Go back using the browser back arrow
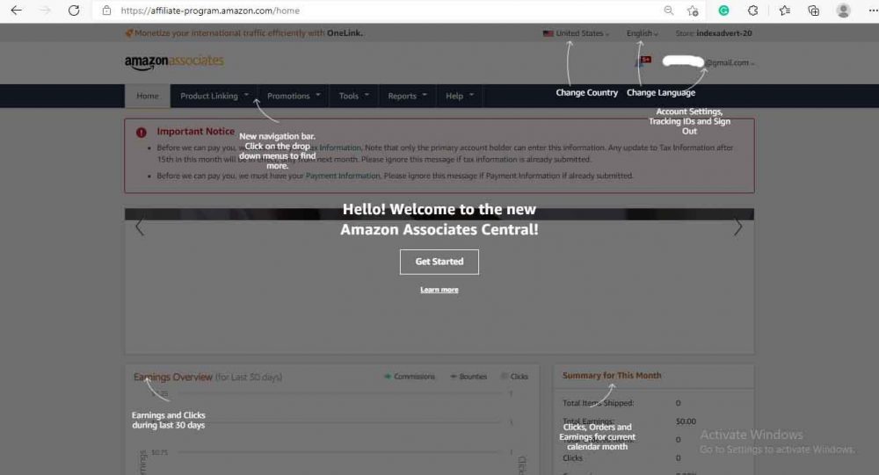 pos(16,10)
